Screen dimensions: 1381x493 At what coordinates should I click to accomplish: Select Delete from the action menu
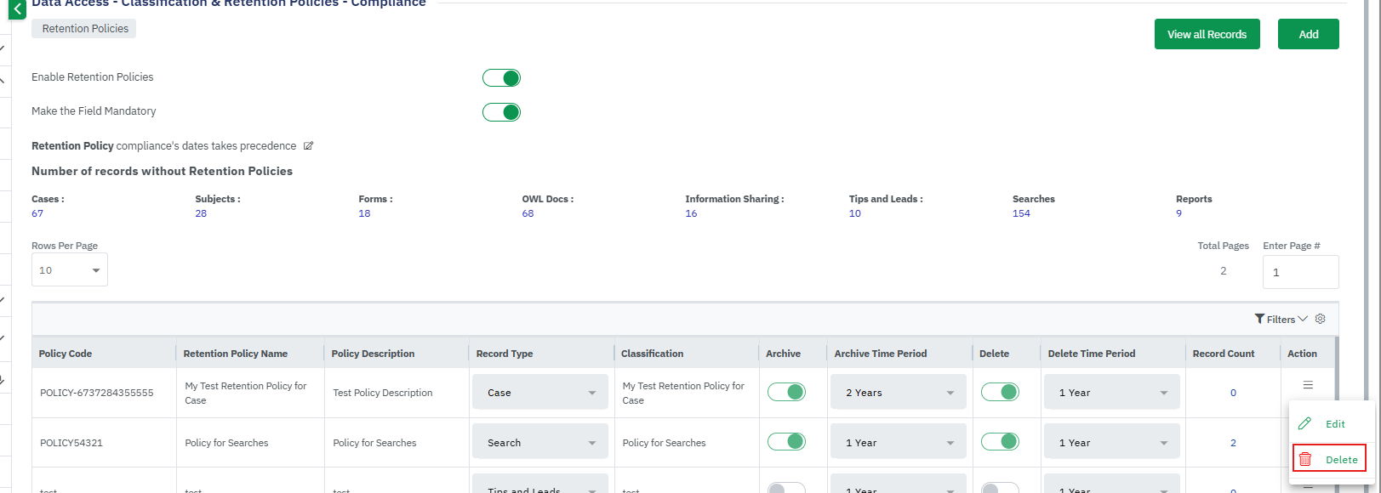pyautogui.click(x=1341, y=460)
